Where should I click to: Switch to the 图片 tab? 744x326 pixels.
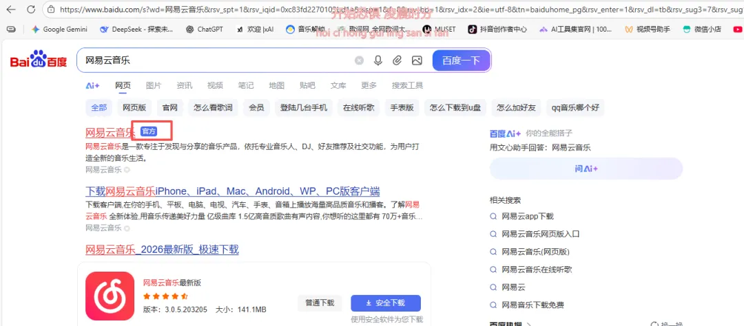[x=154, y=86]
